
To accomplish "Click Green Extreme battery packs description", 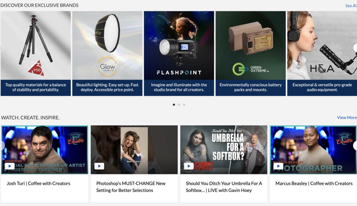I will [x=251, y=87].
